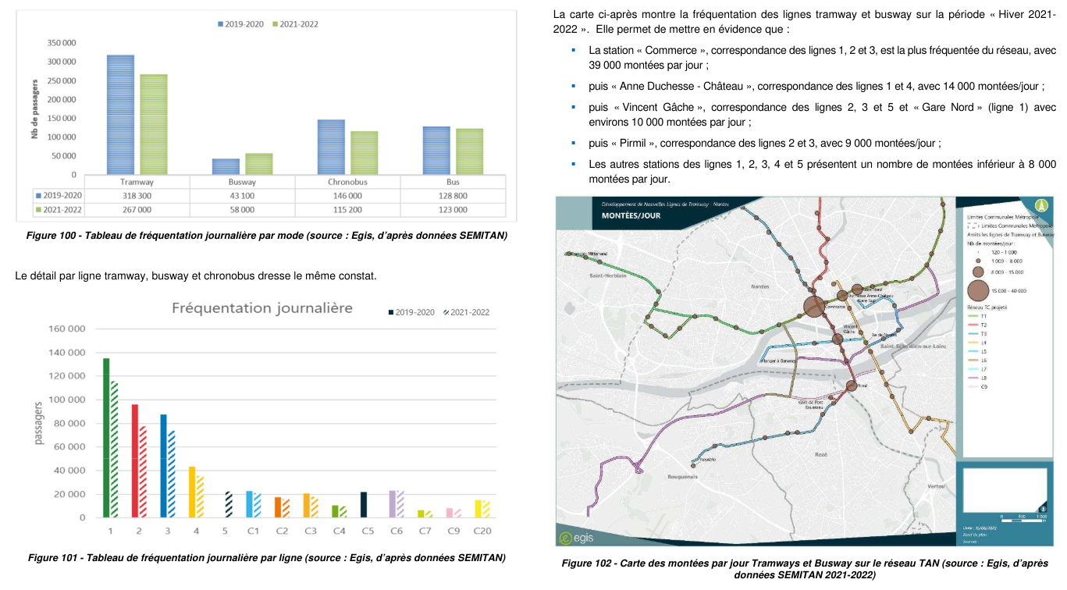
Task: Click the table cell 43 100
Action: click(x=242, y=195)
